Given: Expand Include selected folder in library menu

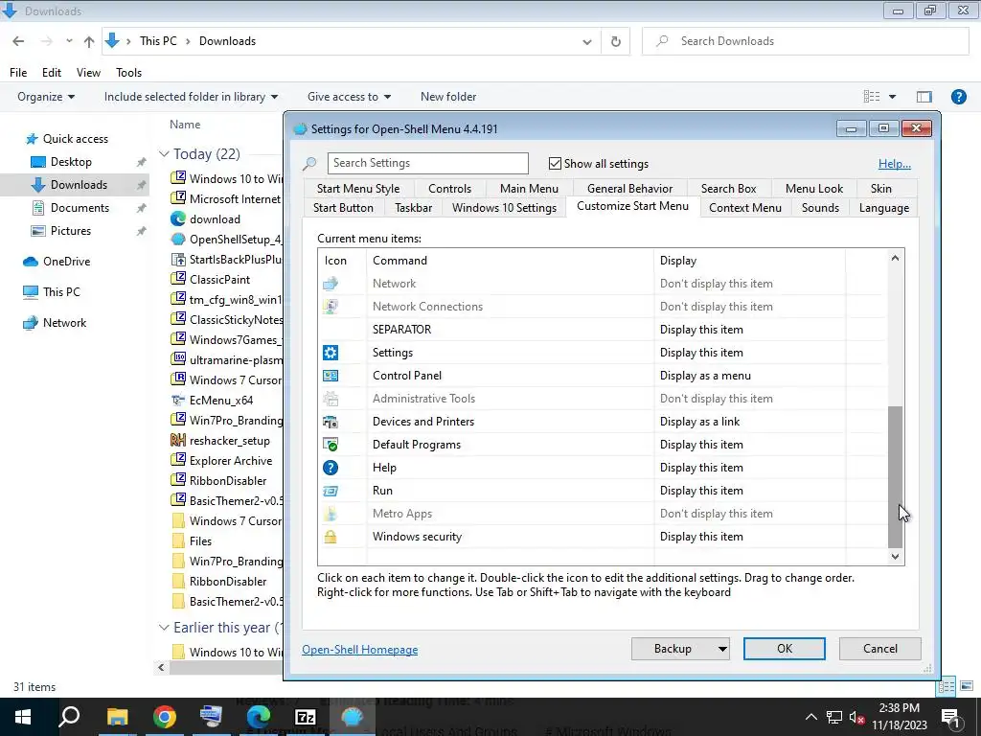Looking at the screenshot, I should (191, 97).
